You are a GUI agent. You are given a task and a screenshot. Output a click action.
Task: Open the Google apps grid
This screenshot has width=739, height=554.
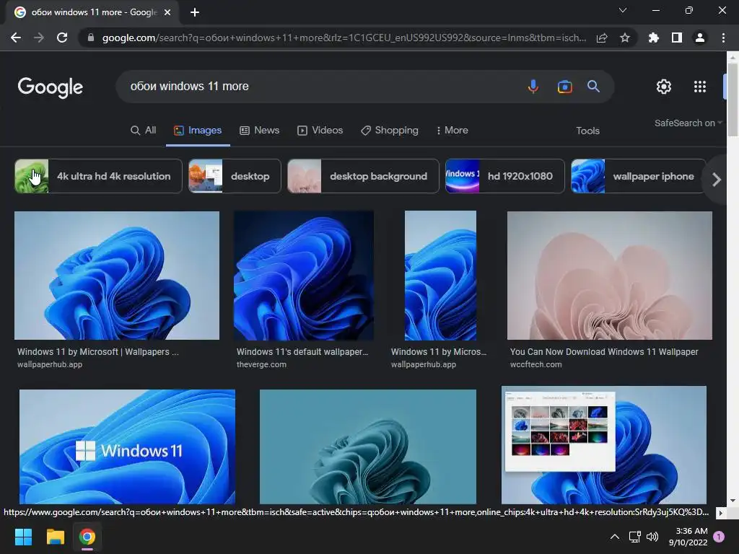700,87
